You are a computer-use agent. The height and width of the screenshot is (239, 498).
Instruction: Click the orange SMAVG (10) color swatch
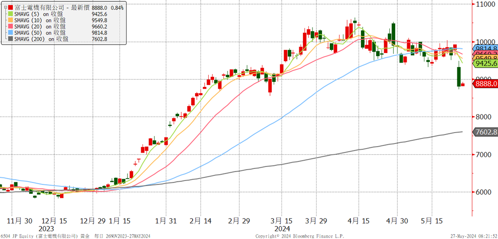[x=11, y=20]
